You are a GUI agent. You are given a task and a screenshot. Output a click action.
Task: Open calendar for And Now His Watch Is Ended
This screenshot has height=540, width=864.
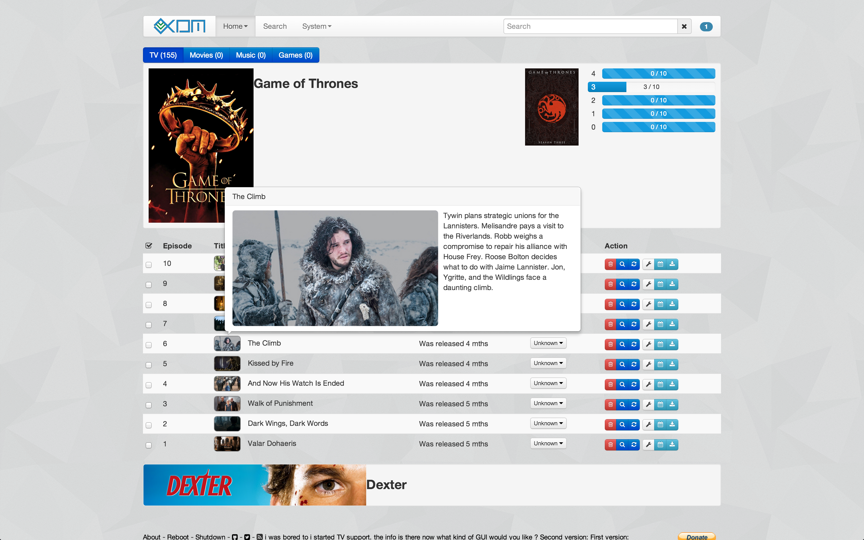tap(661, 384)
